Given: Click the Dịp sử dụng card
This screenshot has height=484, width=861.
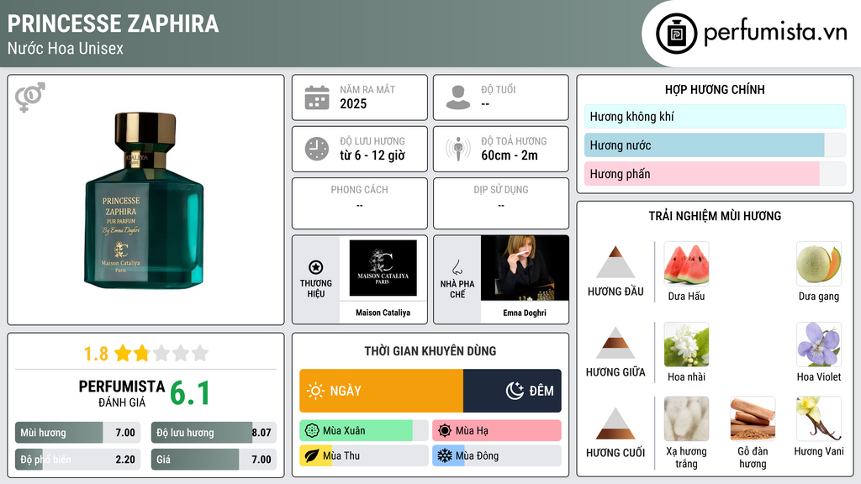Looking at the screenshot, I should point(501,203).
